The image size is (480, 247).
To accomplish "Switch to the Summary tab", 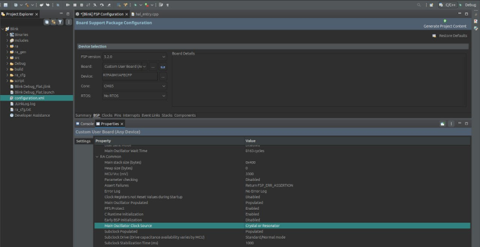I will coord(83,115).
